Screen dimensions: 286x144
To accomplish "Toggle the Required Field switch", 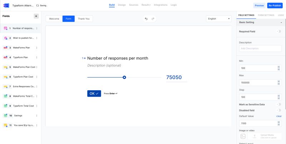I will tap(279, 31).
